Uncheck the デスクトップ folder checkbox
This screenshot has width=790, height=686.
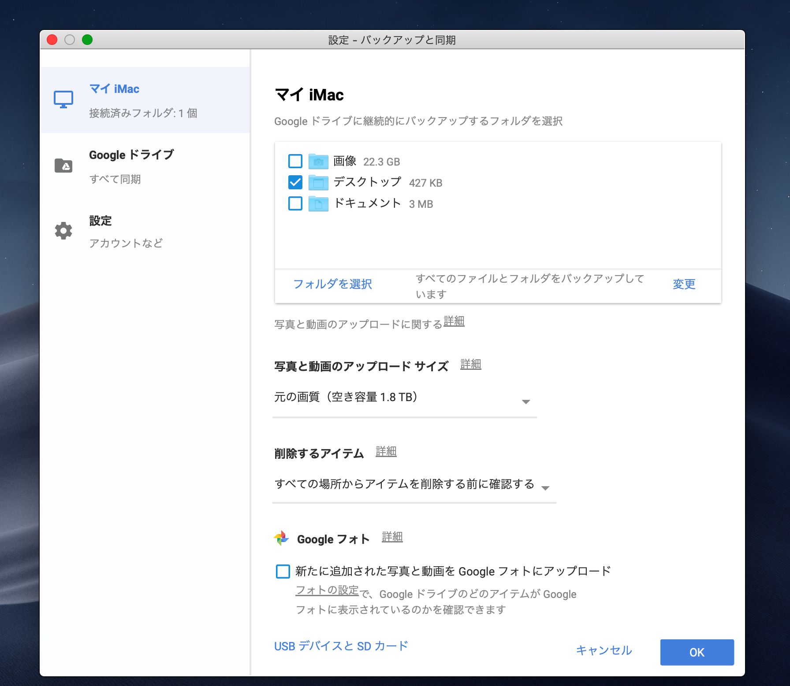295,182
